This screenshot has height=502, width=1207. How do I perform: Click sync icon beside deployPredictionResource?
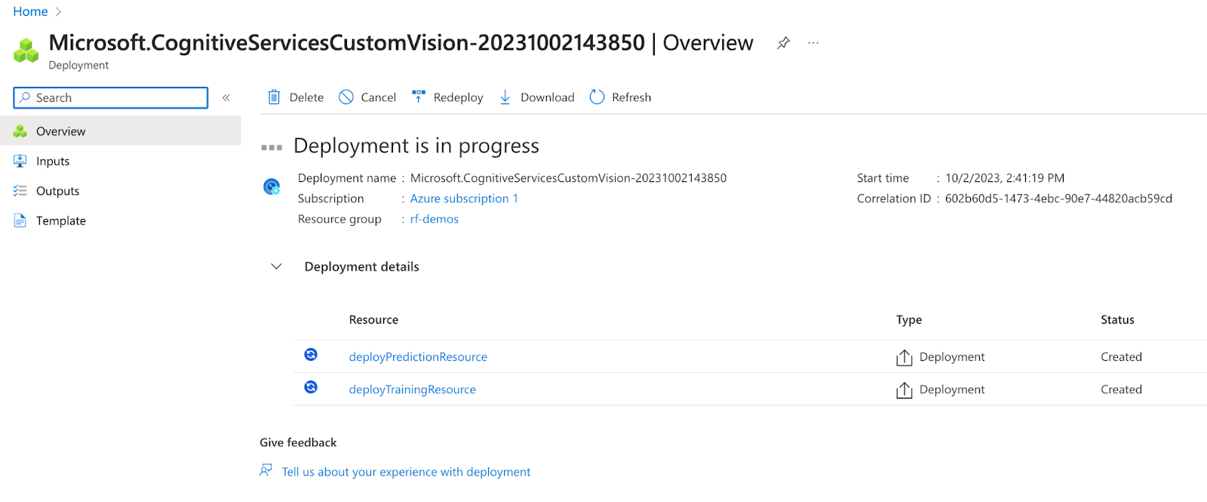point(311,355)
